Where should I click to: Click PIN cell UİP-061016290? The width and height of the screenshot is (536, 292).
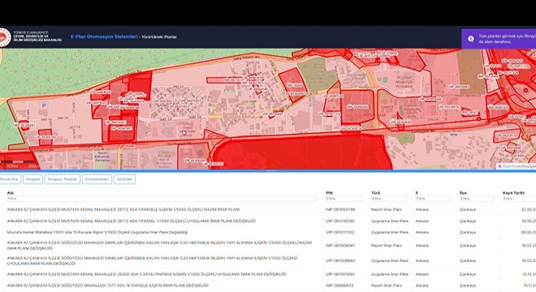[340, 221]
